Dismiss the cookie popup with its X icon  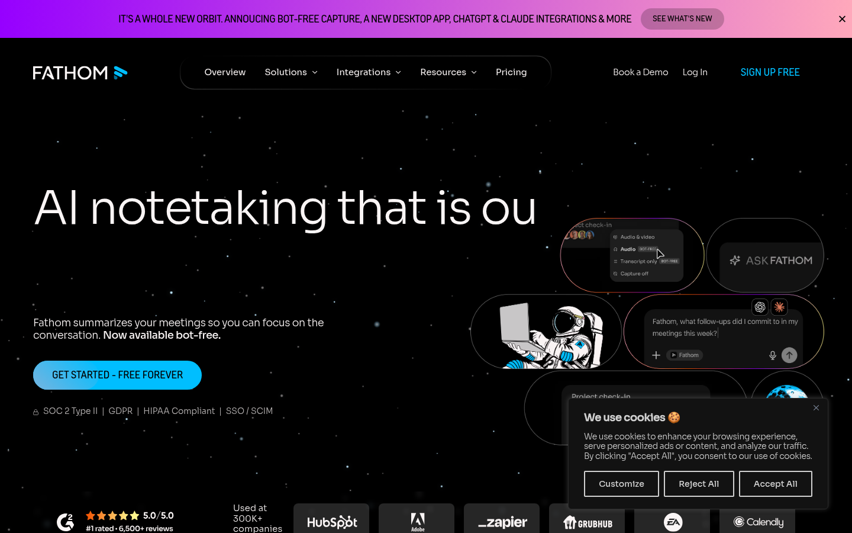(x=816, y=407)
